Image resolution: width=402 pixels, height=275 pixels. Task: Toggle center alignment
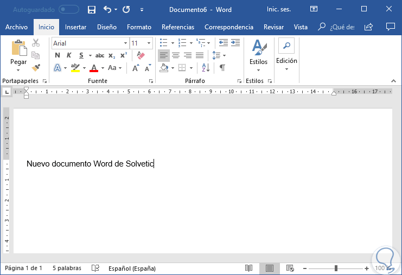176,55
